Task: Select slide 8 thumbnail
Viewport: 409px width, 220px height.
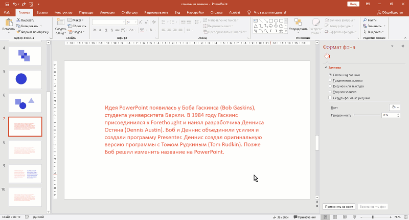Action: point(25,150)
